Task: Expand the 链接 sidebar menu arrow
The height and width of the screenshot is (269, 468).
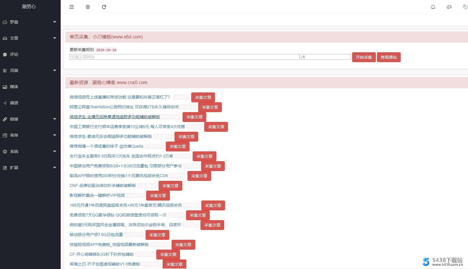Action: click(x=55, y=119)
